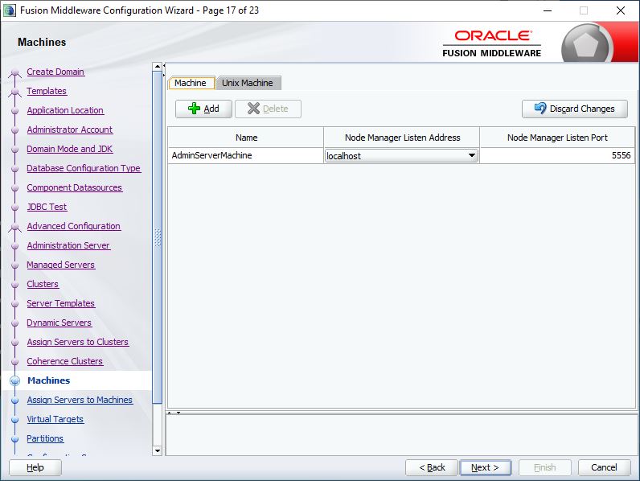This screenshot has width=640, height=481.
Task: Click the Discard Changes undo icon
Action: (540, 109)
